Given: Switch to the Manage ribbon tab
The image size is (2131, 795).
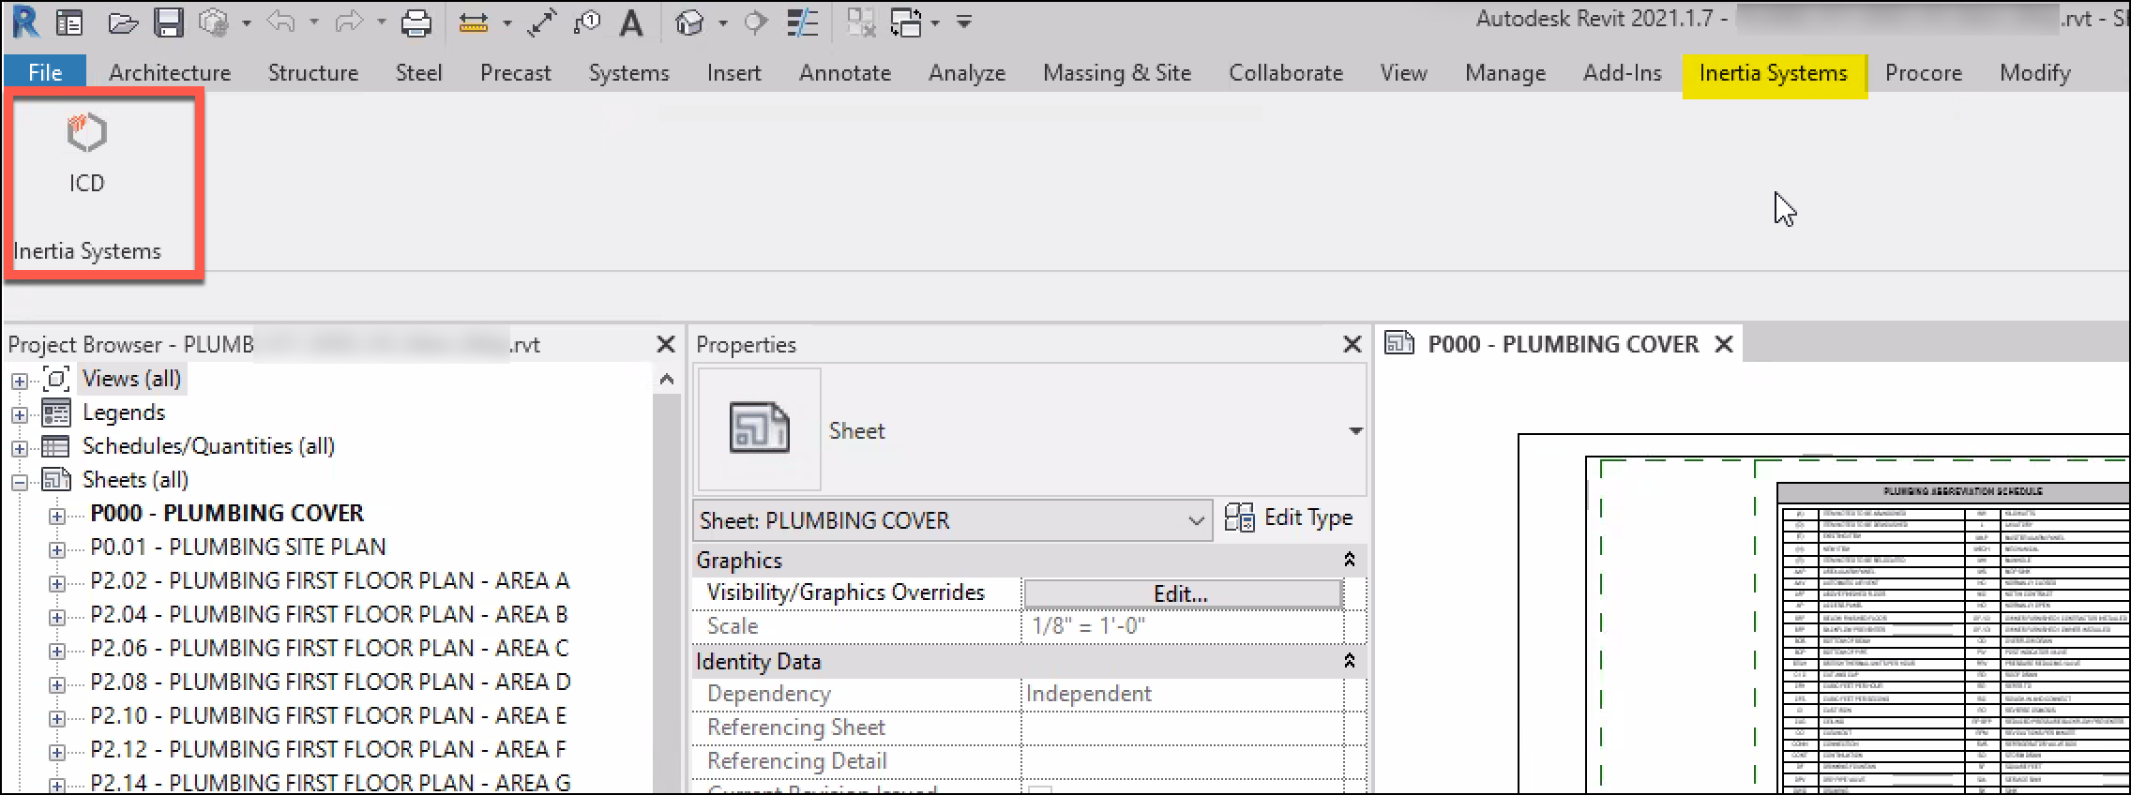Looking at the screenshot, I should coord(1505,73).
